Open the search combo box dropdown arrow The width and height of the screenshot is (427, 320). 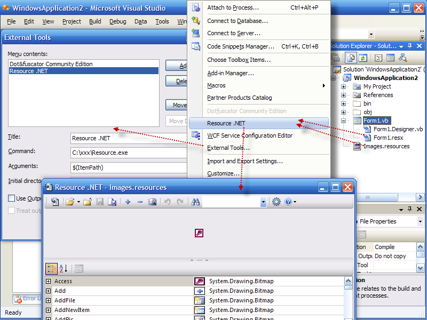(x=263, y=202)
